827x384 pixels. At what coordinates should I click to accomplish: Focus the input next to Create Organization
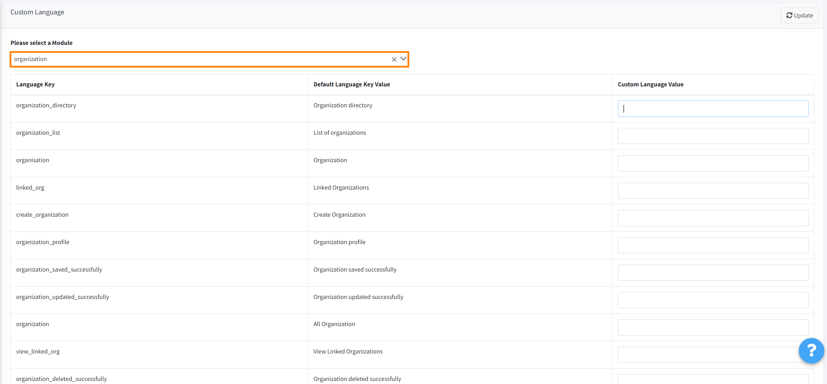point(713,218)
